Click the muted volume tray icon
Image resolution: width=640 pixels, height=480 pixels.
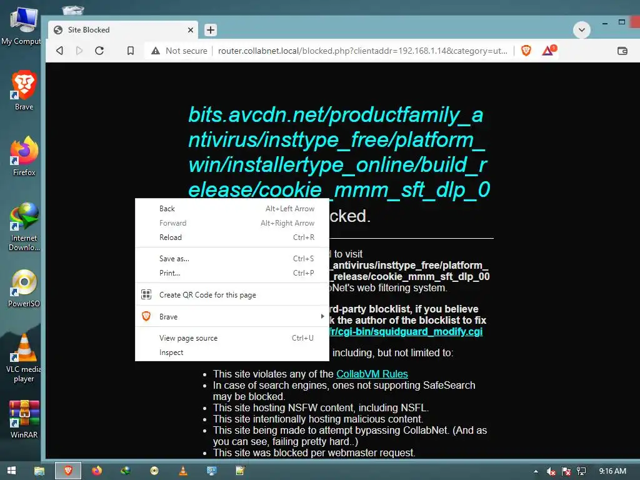click(x=551, y=471)
